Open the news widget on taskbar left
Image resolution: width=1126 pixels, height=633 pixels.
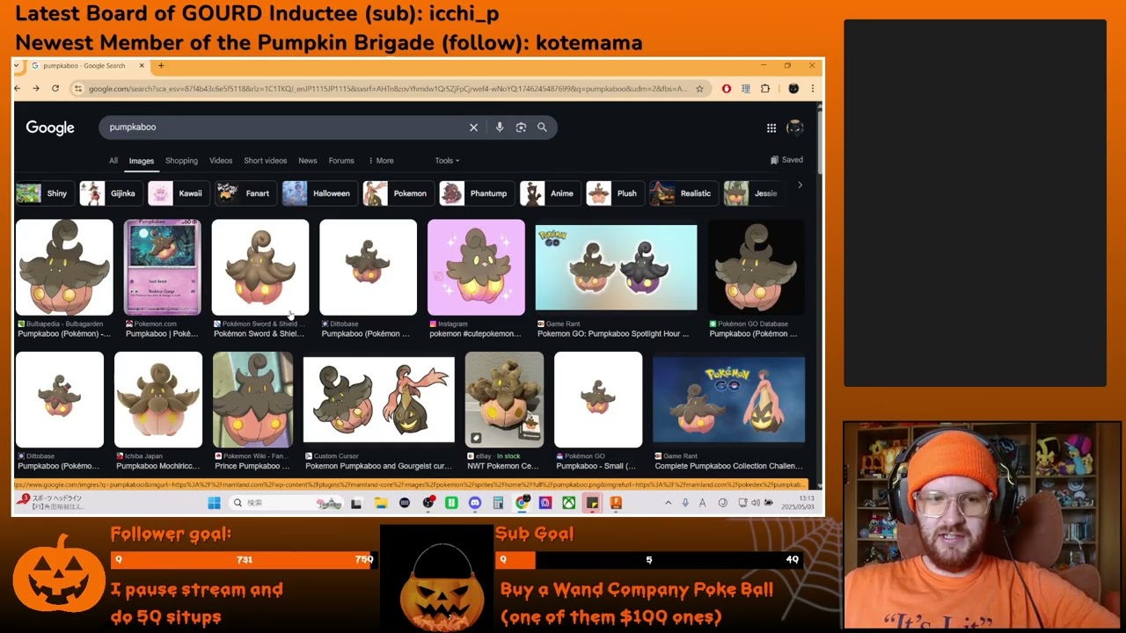(51, 502)
